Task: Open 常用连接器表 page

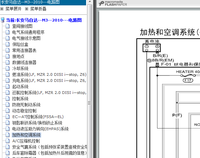Action: pyautogui.click(x=24, y=50)
